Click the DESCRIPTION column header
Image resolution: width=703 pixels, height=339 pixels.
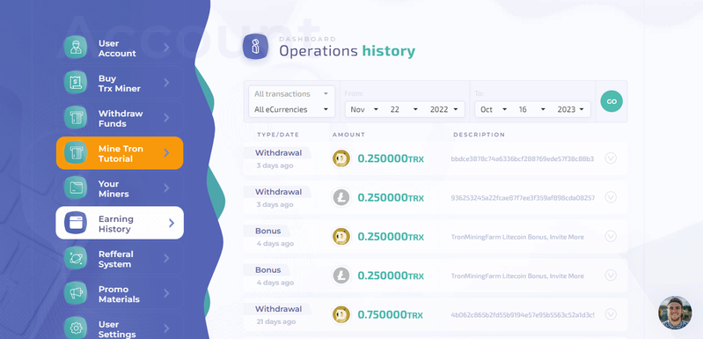pyautogui.click(x=479, y=135)
